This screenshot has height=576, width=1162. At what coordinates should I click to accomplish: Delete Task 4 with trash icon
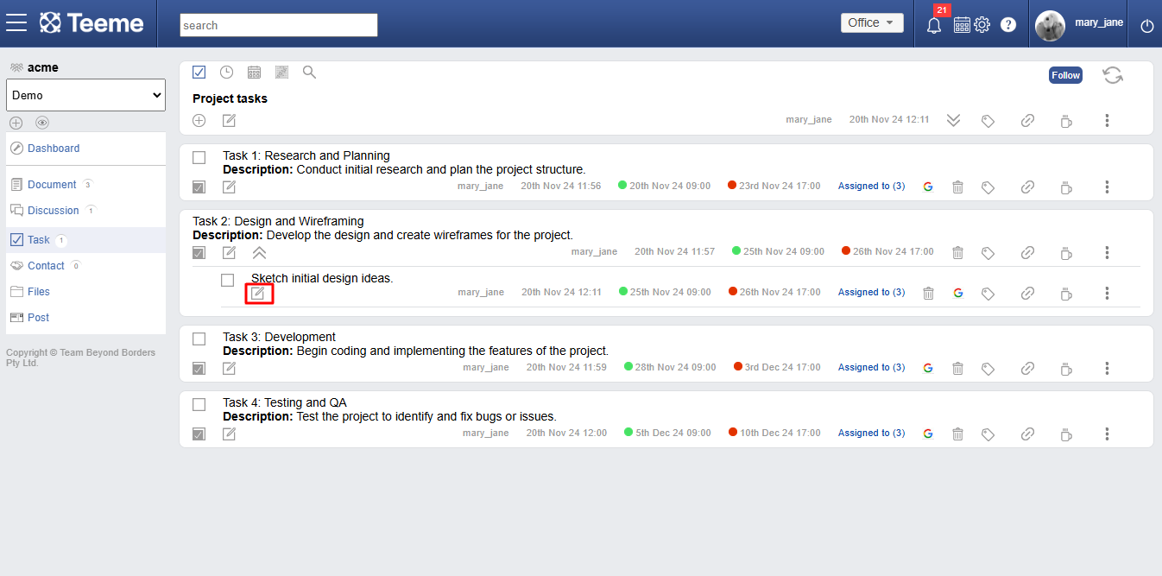[x=957, y=434]
